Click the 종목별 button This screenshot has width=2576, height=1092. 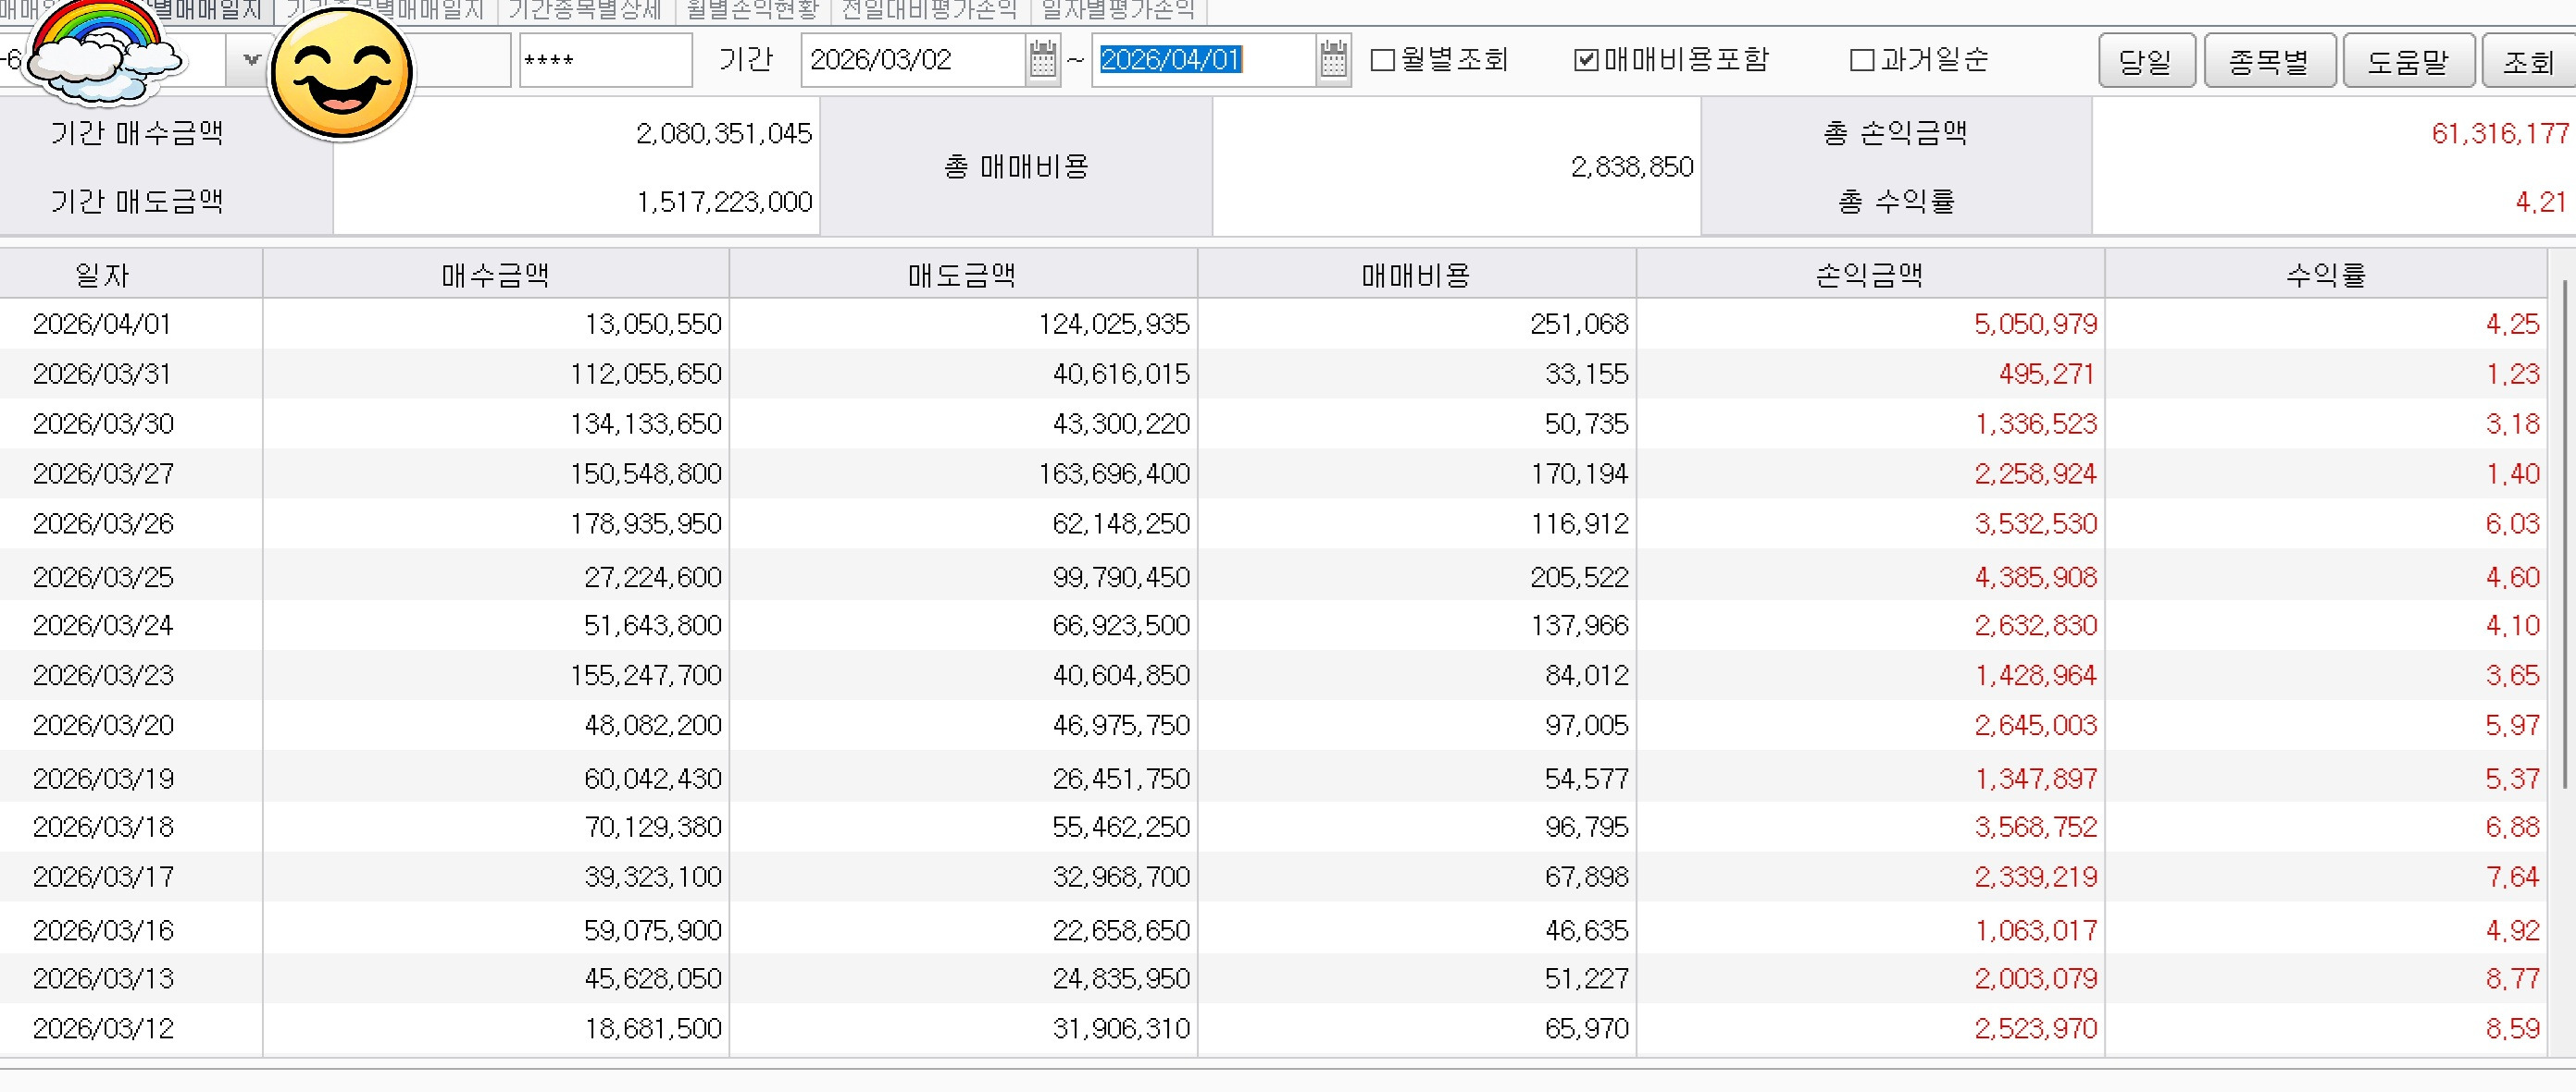pos(2269,61)
